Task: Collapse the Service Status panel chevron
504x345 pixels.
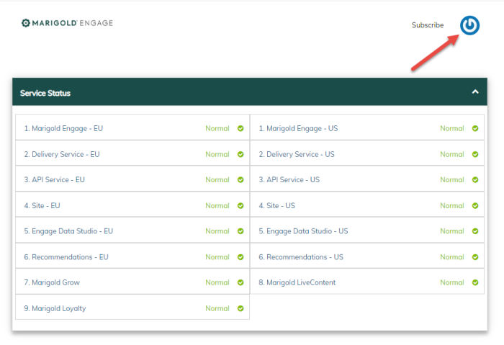Action: 475,92
